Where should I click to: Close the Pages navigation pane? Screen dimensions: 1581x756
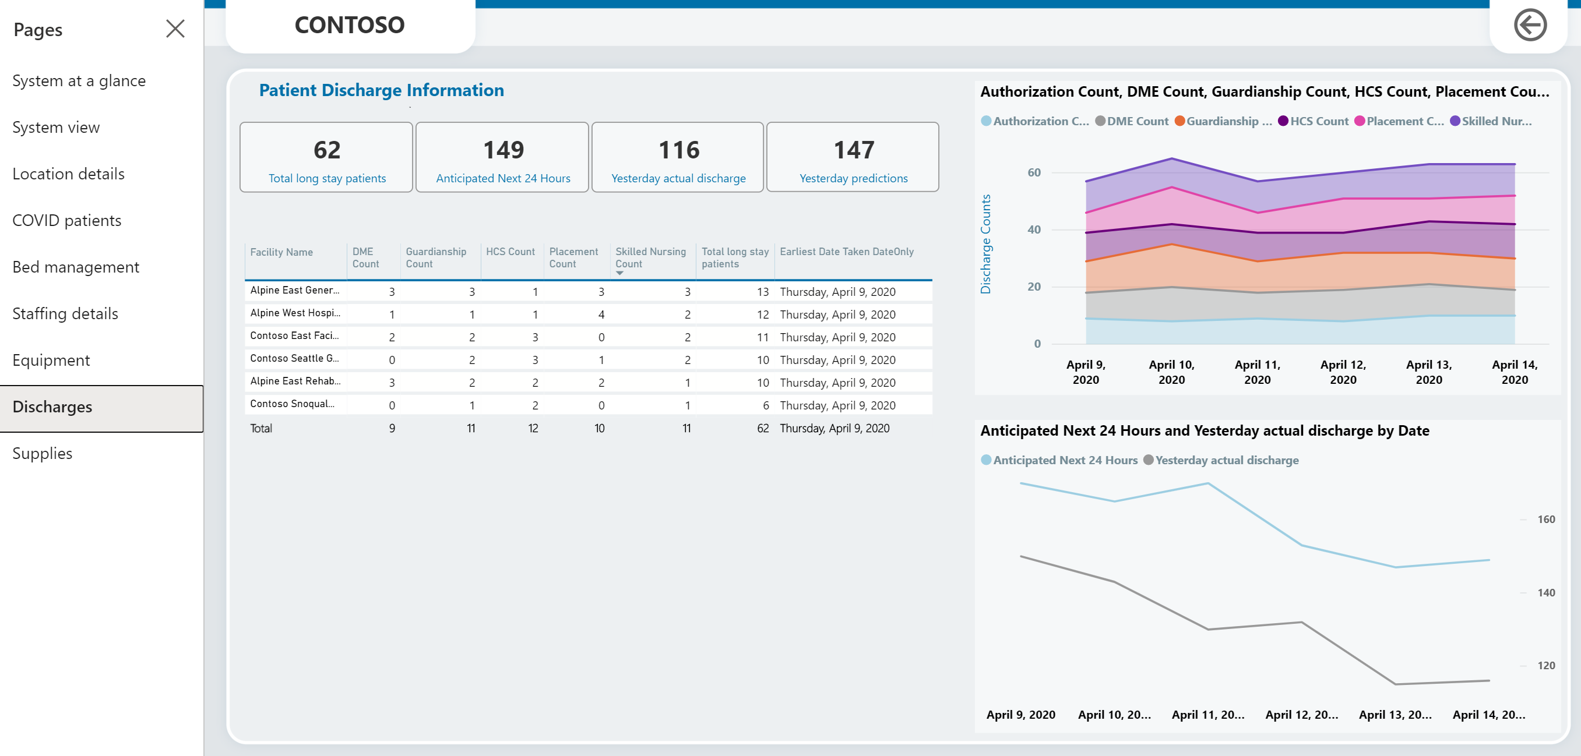(175, 28)
